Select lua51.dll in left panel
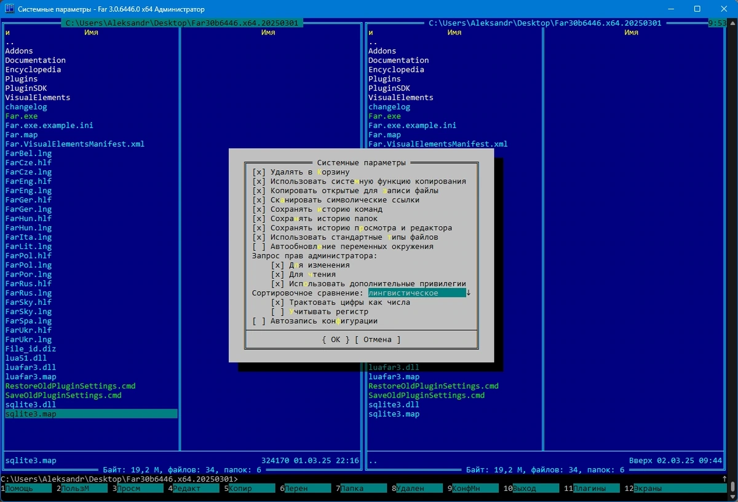Screen dimensions: 738x502 (26, 358)
